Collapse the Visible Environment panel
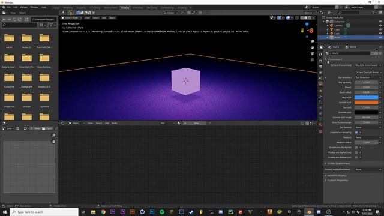This screenshot has width=384, height=216. [x=338, y=163]
